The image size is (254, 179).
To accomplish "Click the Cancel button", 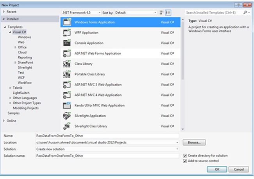I will (x=239, y=169).
